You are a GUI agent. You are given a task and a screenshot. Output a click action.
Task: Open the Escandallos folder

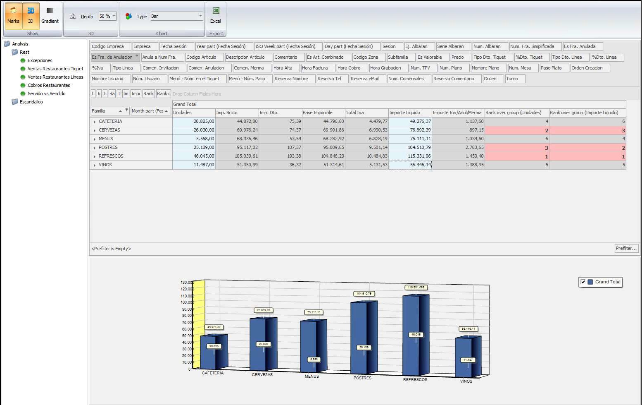pyautogui.click(x=31, y=102)
